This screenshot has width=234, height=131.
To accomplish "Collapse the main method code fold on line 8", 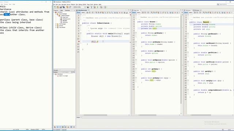I will click(81, 33).
